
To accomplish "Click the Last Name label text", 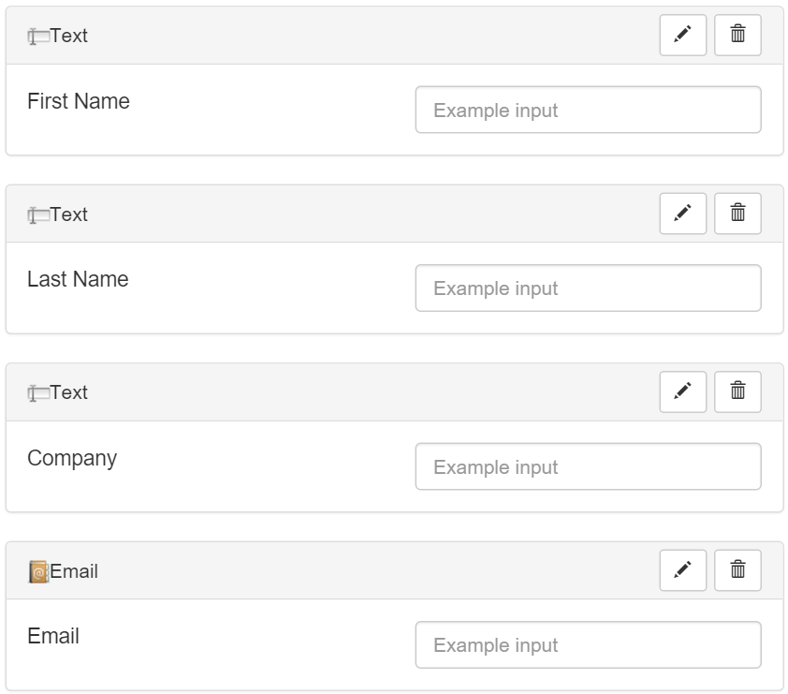I will (78, 279).
